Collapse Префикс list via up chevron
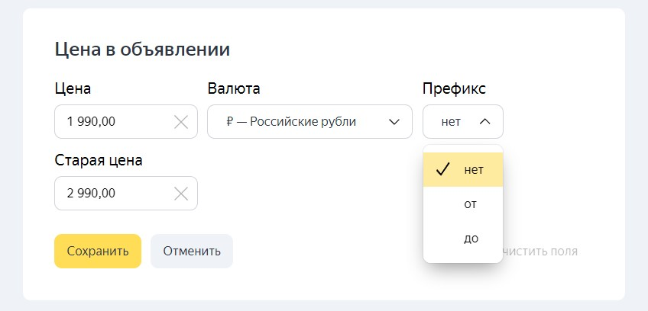Viewport: 648px width, 311px height. 484,122
